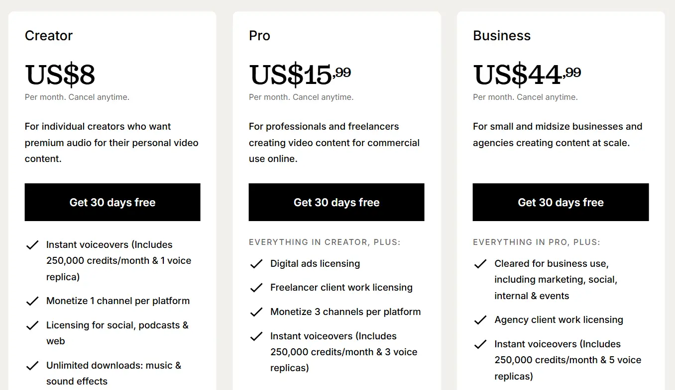Click checkmark next to Pro's 3 voice replicas feature

[256, 336]
